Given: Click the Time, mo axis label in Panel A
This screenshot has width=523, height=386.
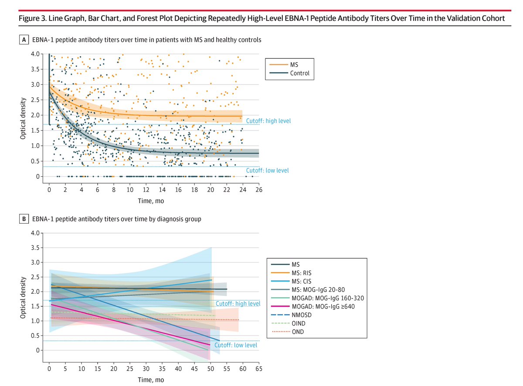Looking at the screenshot, I should point(151,201).
